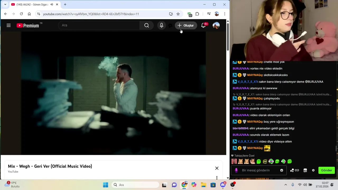Open the chat shop storefront icon
The image size is (338, 190).
305,170
